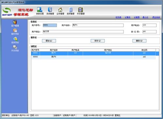Focus the 用户名称 user name field
163x119 pixels.
(98, 25)
